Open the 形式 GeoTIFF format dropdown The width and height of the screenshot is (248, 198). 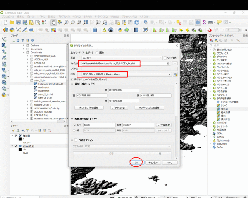pyautogui.click(x=122, y=58)
